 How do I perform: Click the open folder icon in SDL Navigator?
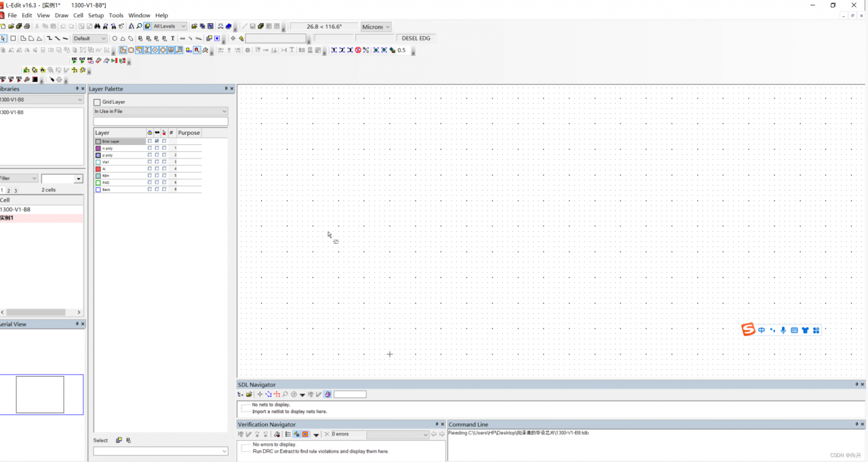tap(250, 394)
